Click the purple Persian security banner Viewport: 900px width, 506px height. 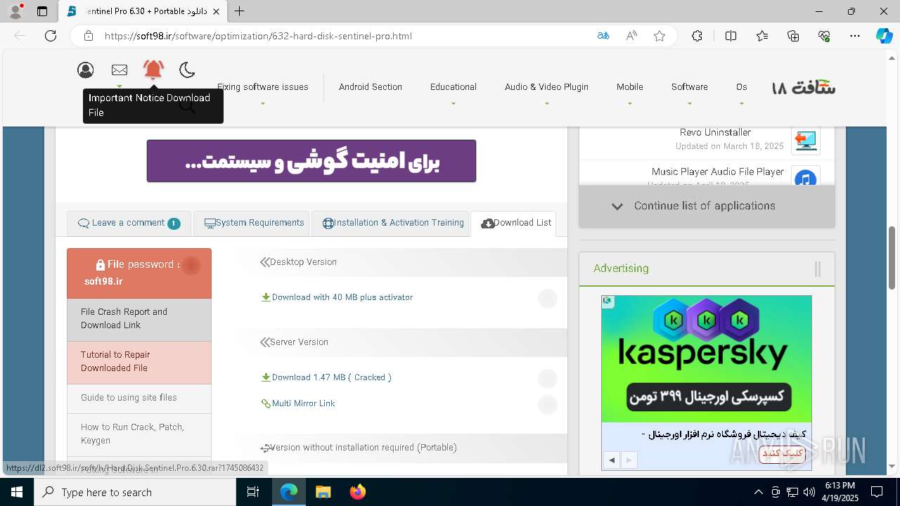tap(311, 161)
